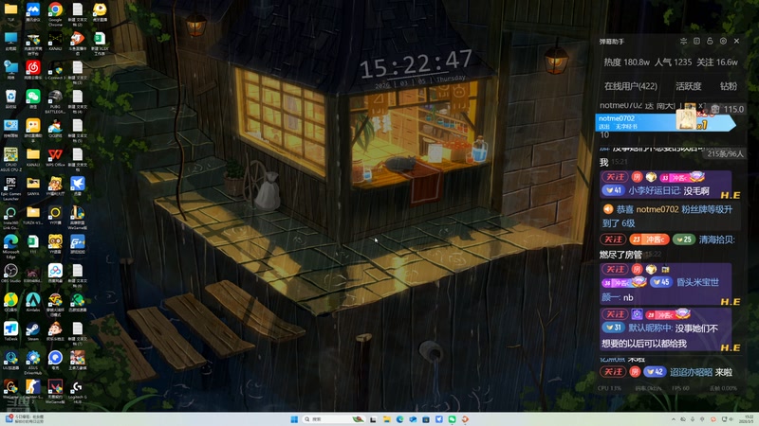Click username 迢迢亦昭昭 in chat

[x=691, y=372]
